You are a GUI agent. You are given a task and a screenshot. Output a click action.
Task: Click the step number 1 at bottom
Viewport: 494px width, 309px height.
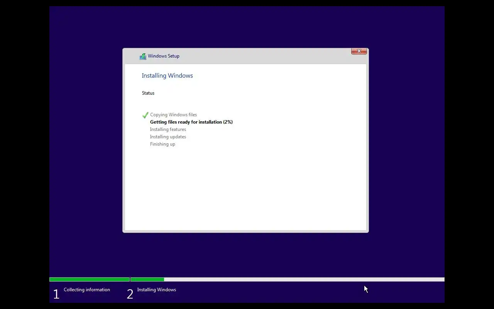click(56, 294)
